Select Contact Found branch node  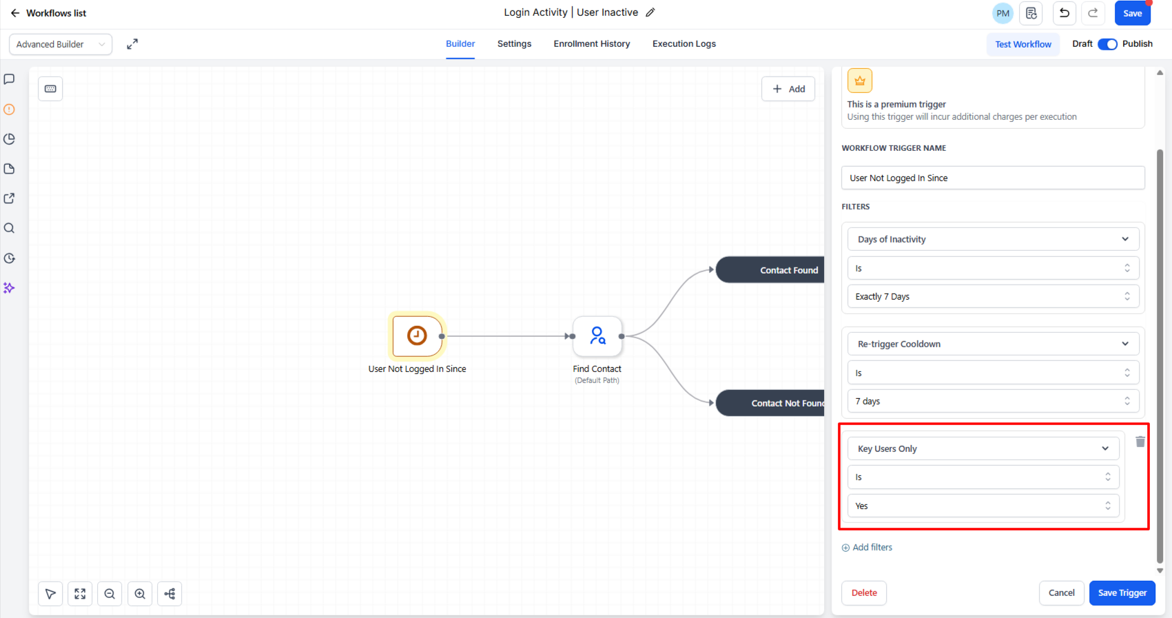(x=770, y=270)
